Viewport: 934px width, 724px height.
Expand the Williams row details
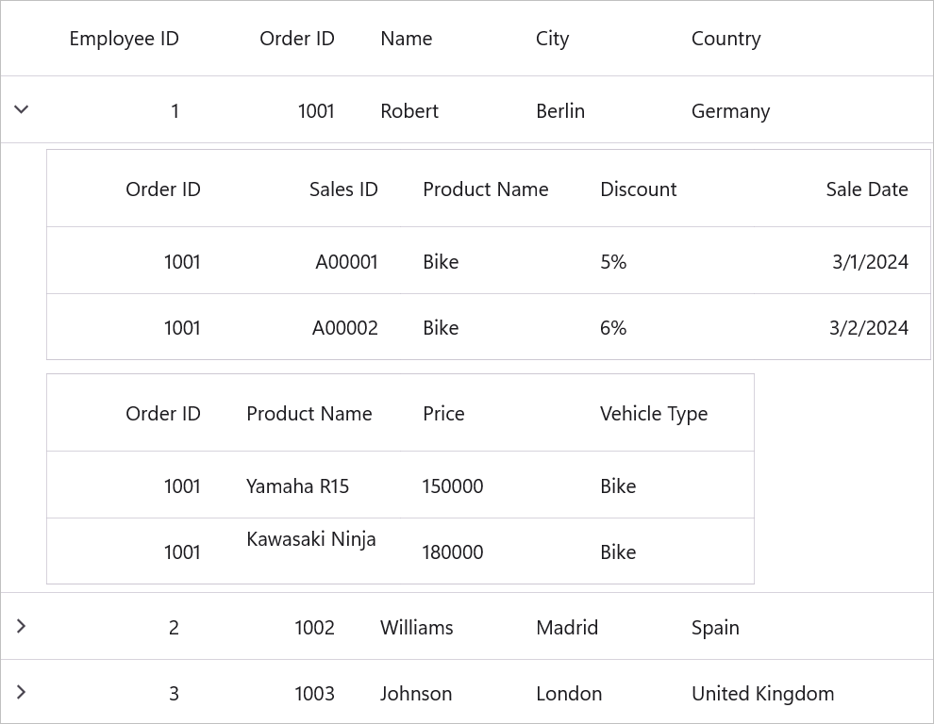[x=22, y=626]
